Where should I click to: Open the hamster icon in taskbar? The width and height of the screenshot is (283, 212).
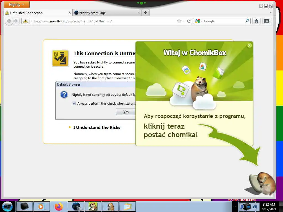coord(110,206)
